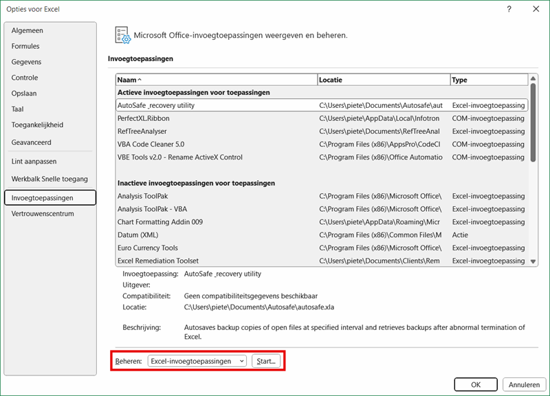Click the location path of PerfectXL.Ribbon
Viewport: 550px width, 396px height.
tap(379, 118)
